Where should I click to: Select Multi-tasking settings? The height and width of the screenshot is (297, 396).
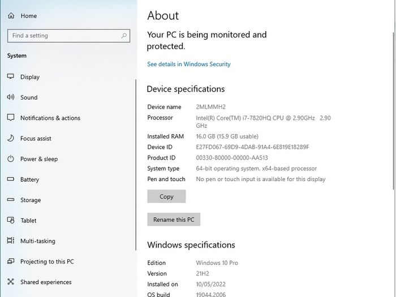[x=38, y=241]
